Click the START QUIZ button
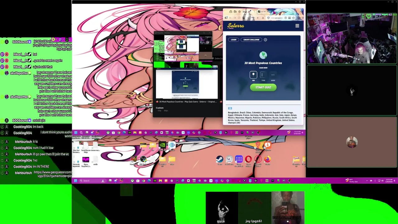Viewport: 398px width, 224px height. coord(263,87)
